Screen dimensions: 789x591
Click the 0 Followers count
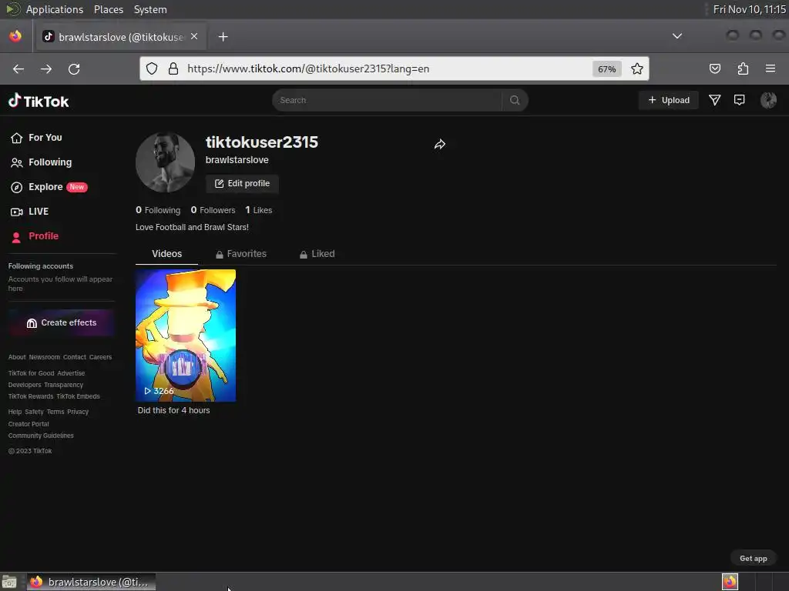click(213, 210)
